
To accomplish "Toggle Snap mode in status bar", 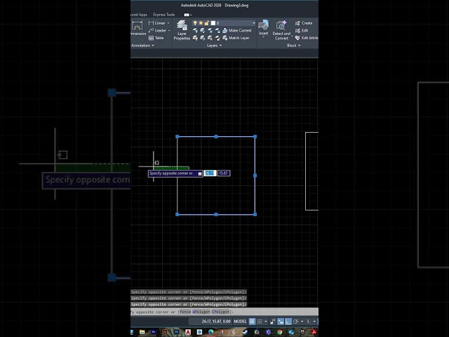I will 260,322.
